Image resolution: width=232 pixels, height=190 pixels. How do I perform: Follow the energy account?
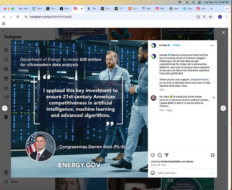click(177, 45)
